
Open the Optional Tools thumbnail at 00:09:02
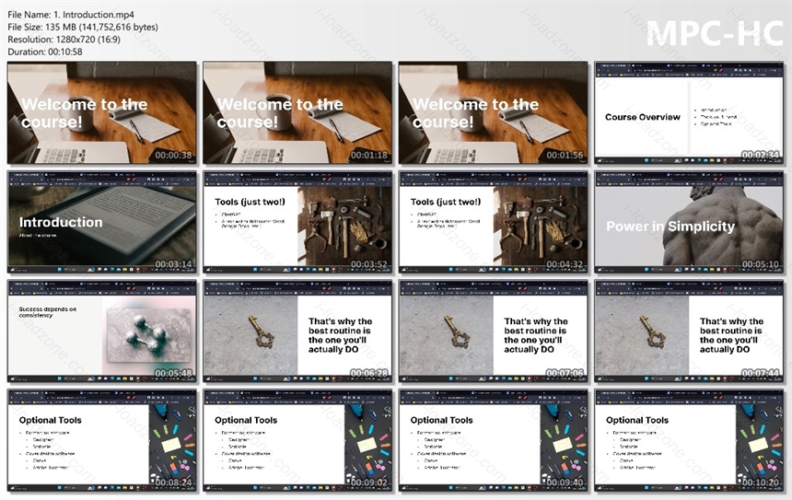(x=297, y=440)
